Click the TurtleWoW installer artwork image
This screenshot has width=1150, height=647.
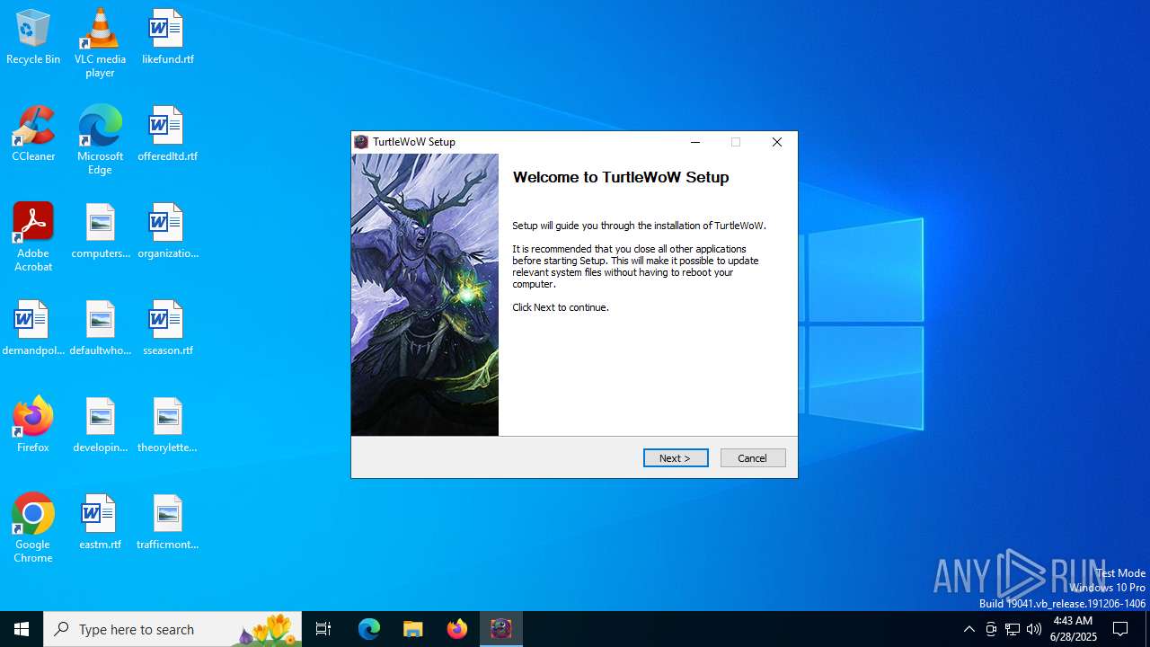[x=425, y=295]
